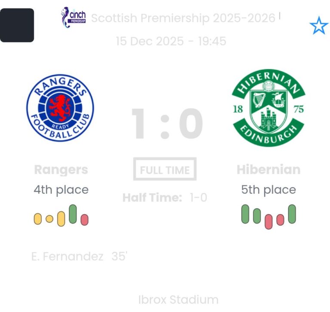Viewport: 330px width, 312px height.
Task: Click goalscorer E. Fernandez 35'
Action: pyautogui.click(x=79, y=256)
